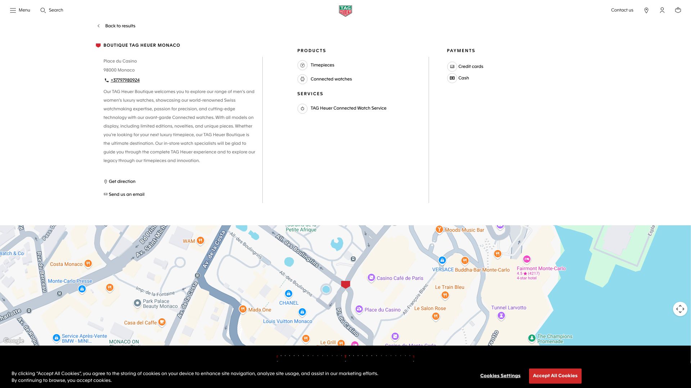The width and height of the screenshot is (691, 388).
Task: Click the Buddha-Bar Monte-Carlo pin
Action: pos(465,261)
